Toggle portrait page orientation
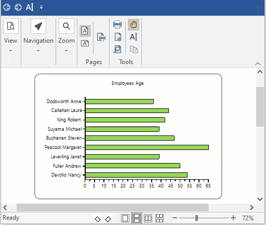This screenshot has height=225, width=266. [x=85, y=31]
